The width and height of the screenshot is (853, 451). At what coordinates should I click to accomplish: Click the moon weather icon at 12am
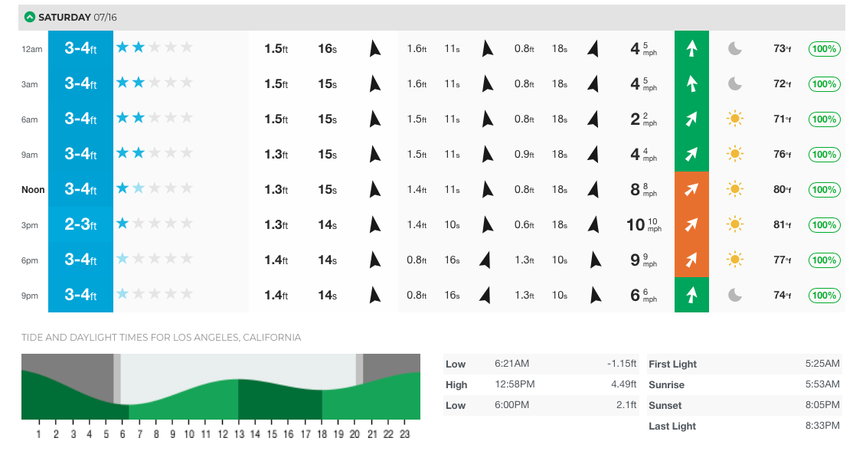click(735, 49)
